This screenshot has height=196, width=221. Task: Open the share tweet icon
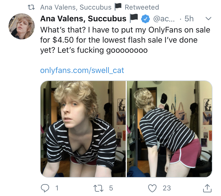(207, 188)
